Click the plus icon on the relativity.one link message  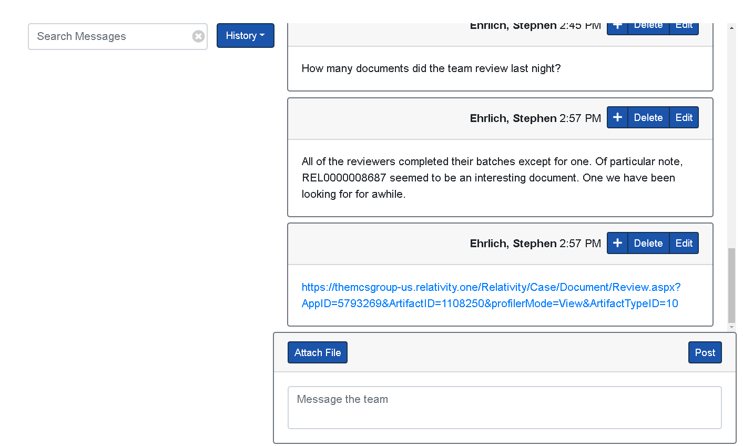(617, 243)
